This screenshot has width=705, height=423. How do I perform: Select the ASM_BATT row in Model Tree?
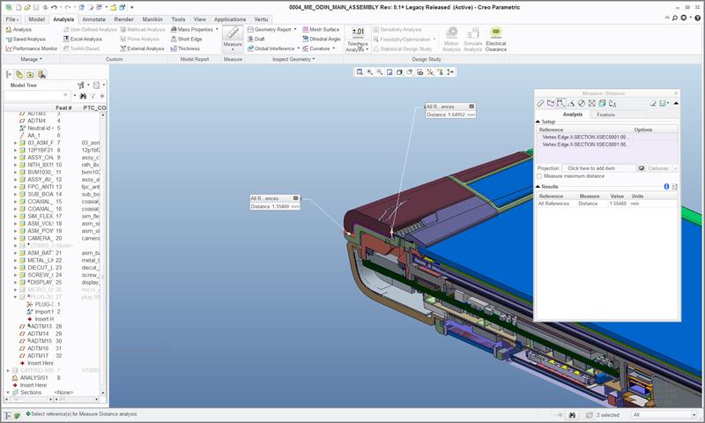pyautogui.click(x=53, y=253)
